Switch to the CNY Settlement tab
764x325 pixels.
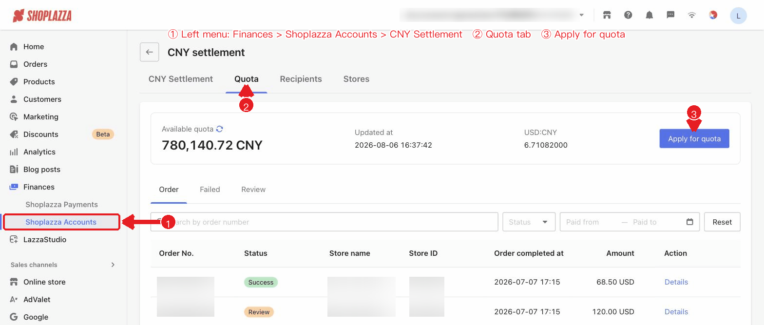click(181, 79)
